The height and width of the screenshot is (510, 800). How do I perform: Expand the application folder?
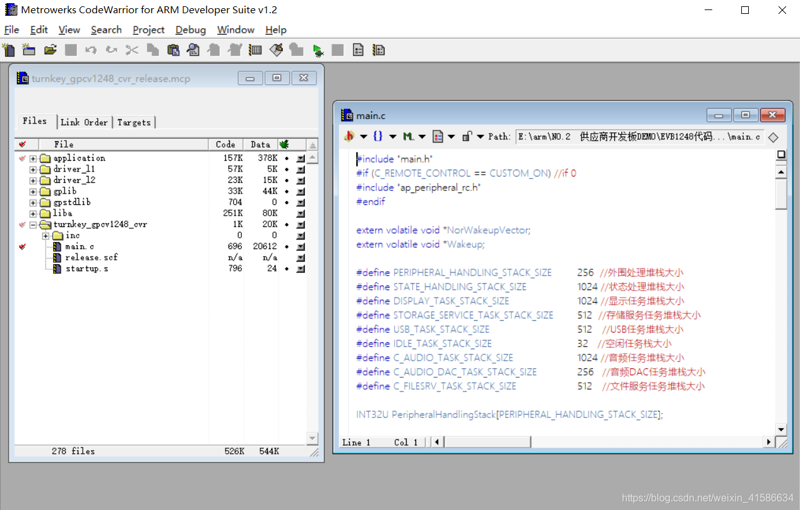coord(33,158)
